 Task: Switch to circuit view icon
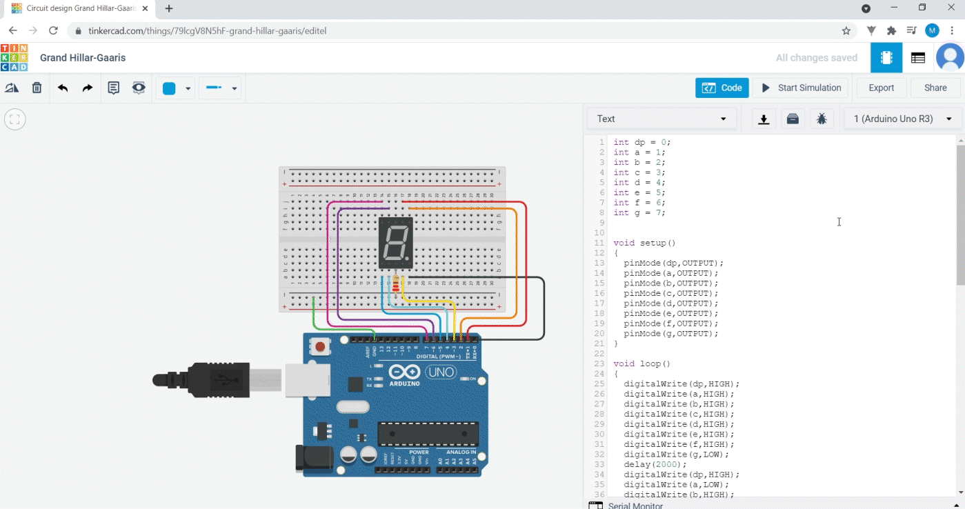pyautogui.click(x=886, y=58)
